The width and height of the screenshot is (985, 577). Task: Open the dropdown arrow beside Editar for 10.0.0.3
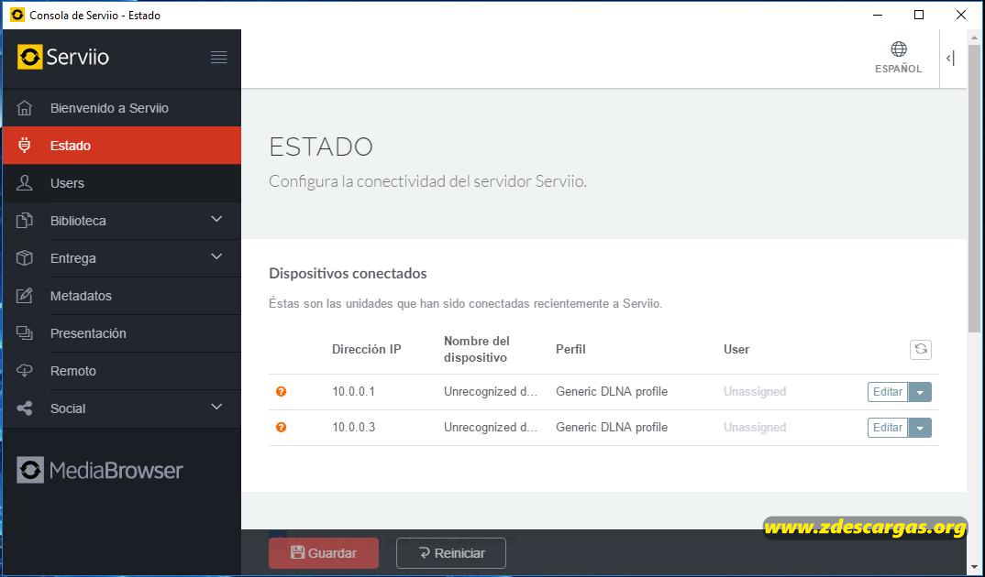[x=920, y=428]
